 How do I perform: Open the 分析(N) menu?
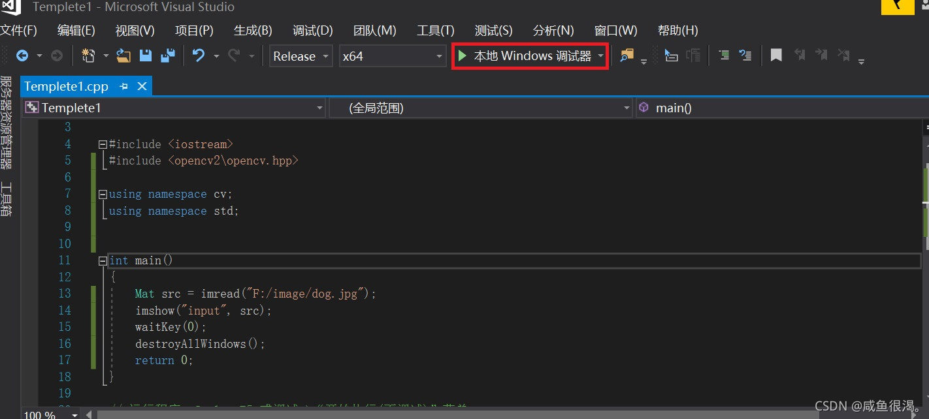point(553,31)
